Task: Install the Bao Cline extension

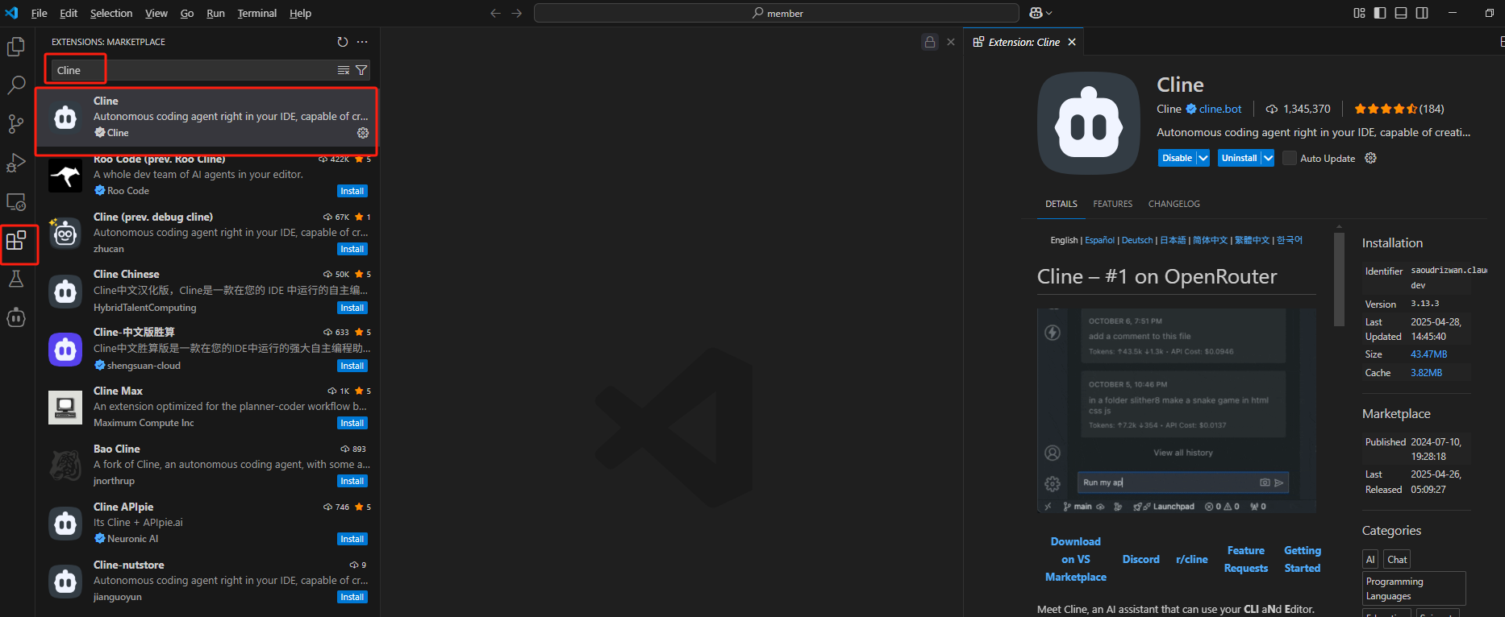Action: (352, 481)
